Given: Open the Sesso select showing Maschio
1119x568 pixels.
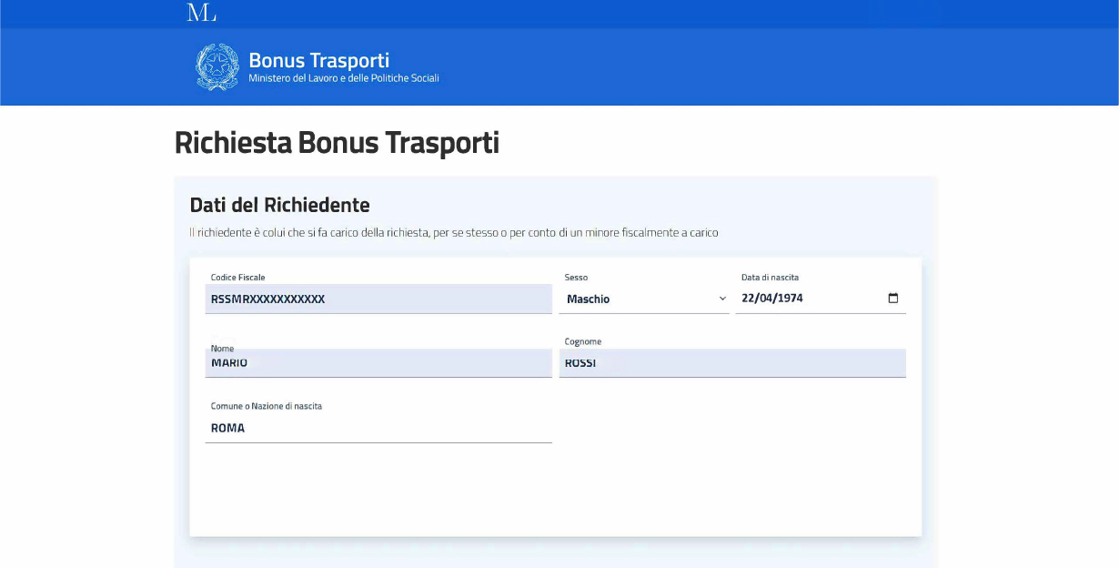Looking at the screenshot, I should pyautogui.click(x=637, y=299).
